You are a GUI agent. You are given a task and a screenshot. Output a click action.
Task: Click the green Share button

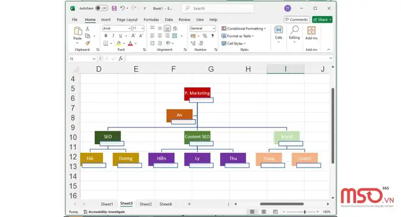pyautogui.click(x=322, y=19)
